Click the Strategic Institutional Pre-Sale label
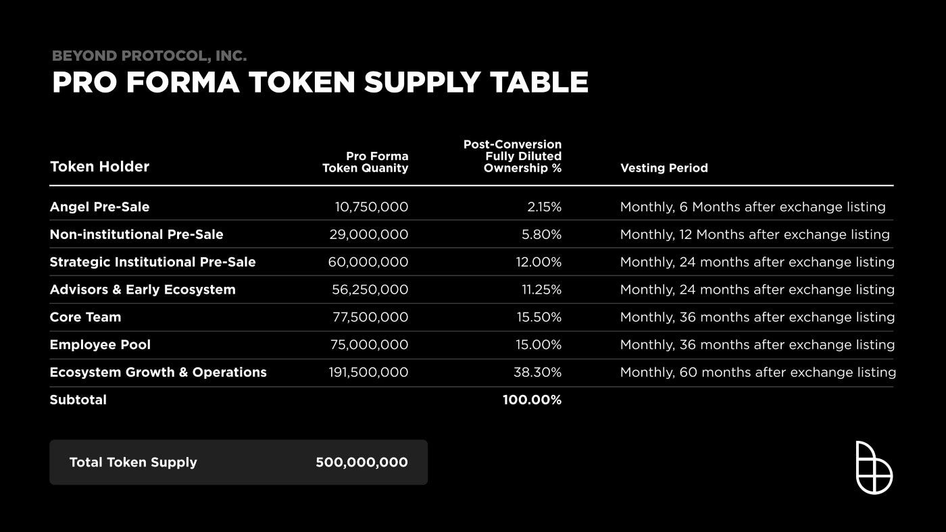Viewport: 946px width, 532px height. pyautogui.click(x=153, y=262)
